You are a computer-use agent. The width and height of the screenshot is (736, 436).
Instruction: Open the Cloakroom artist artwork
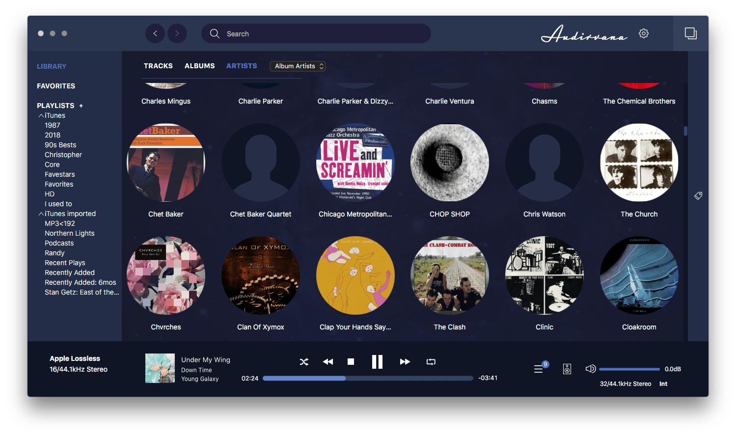[639, 275]
